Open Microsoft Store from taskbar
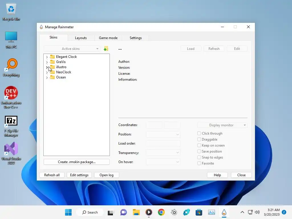 pos(199,212)
